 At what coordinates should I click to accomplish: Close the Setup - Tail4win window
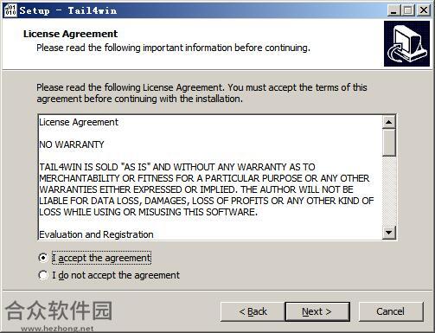click(424, 10)
